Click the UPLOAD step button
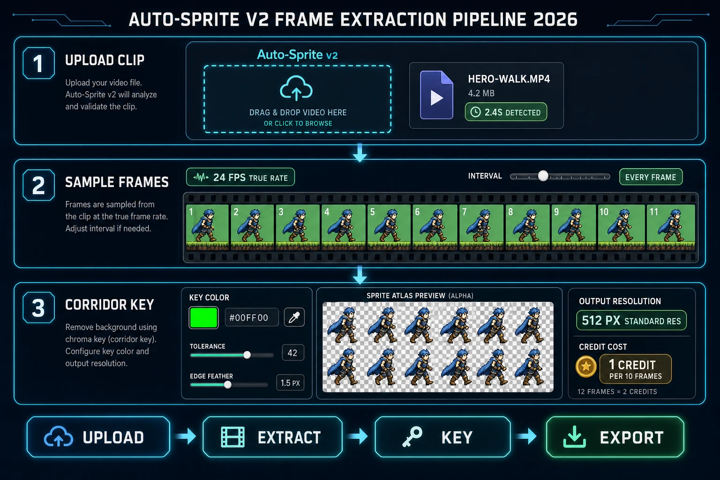Viewport: 720px width, 480px height. [98, 437]
